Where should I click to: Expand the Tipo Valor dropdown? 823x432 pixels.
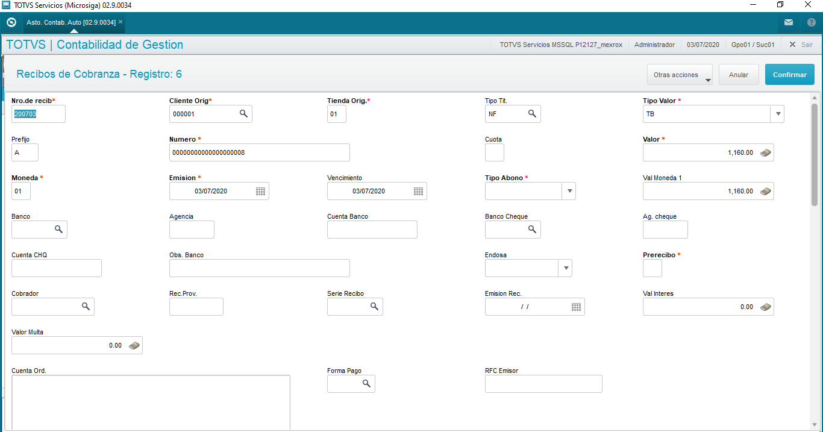click(777, 114)
